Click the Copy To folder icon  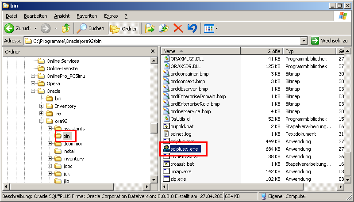pos(164,28)
